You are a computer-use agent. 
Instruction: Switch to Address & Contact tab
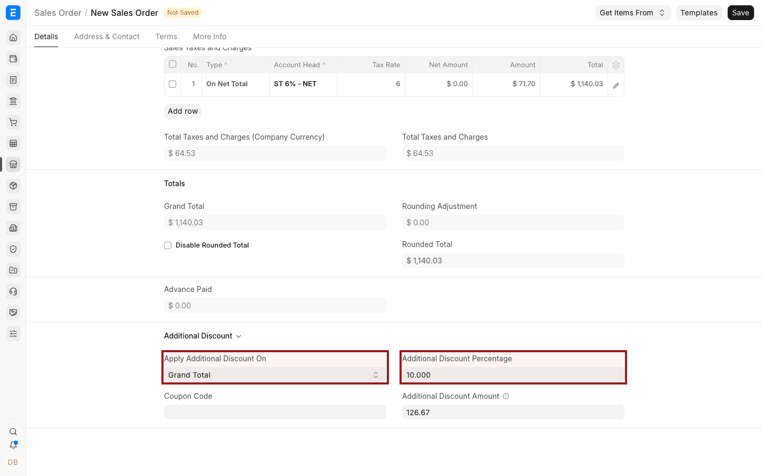pyautogui.click(x=107, y=36)
